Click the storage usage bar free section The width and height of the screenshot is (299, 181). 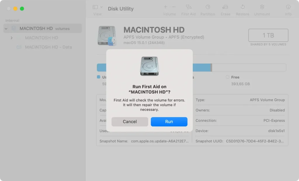tap(249, 67)
